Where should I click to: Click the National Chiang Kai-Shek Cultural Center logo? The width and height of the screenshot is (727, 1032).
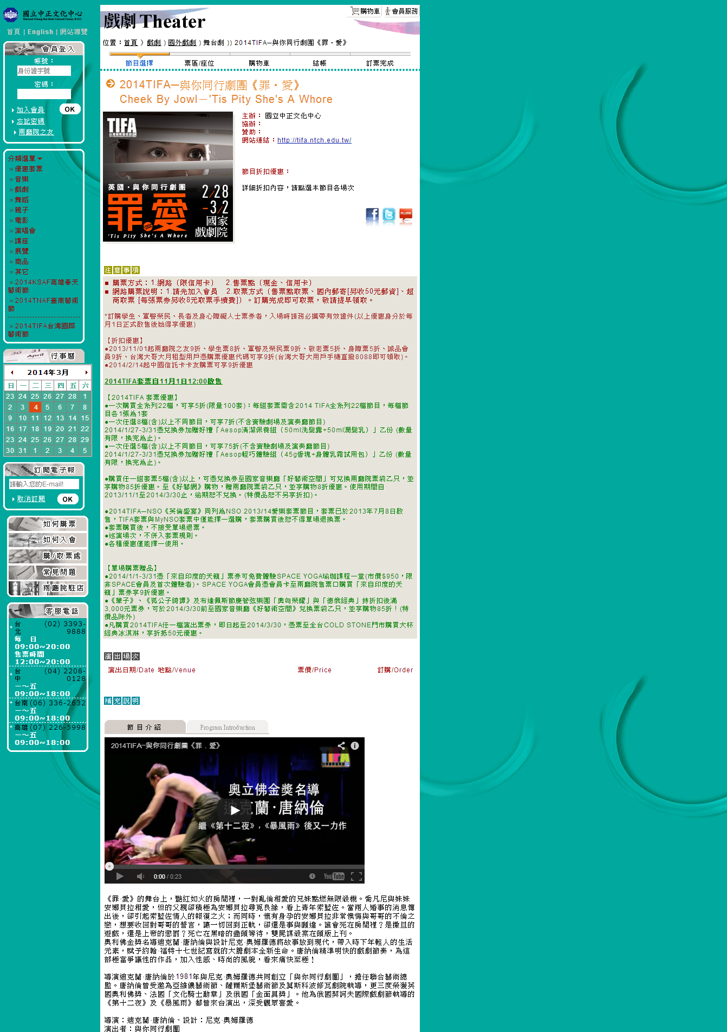coord(43,15)
